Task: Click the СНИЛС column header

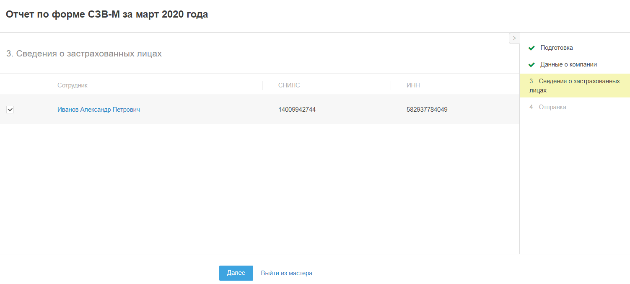Action: 289,85
